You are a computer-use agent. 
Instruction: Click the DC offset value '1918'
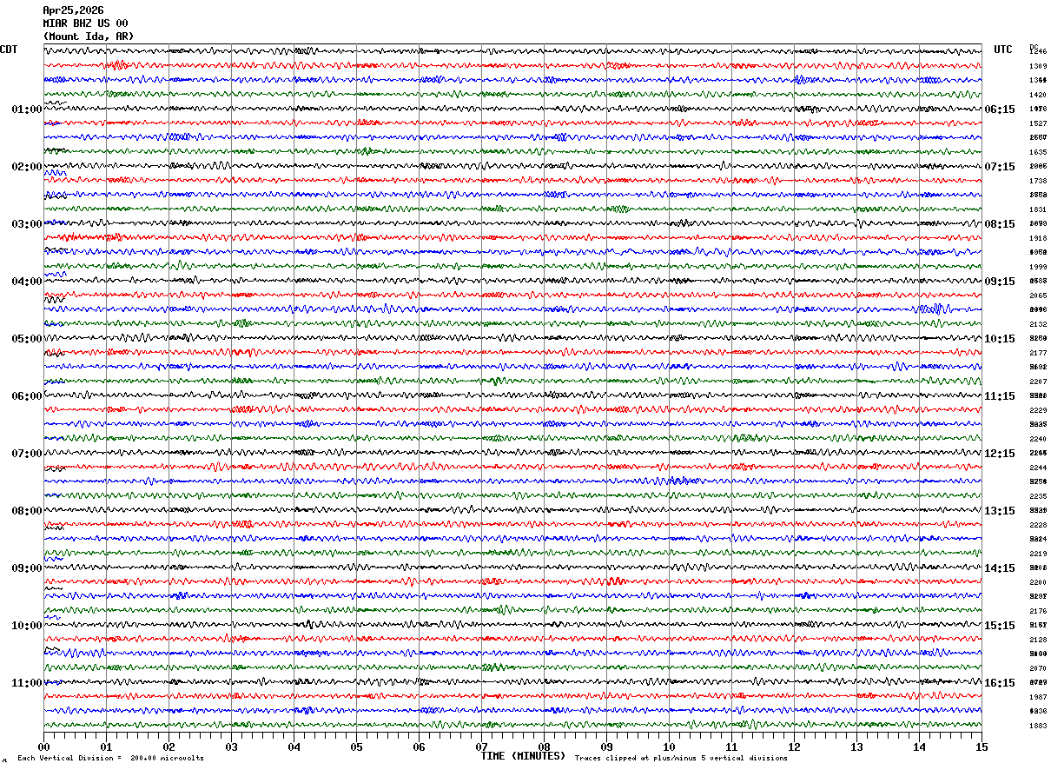pyautogui.click(x=1038, y=238)
